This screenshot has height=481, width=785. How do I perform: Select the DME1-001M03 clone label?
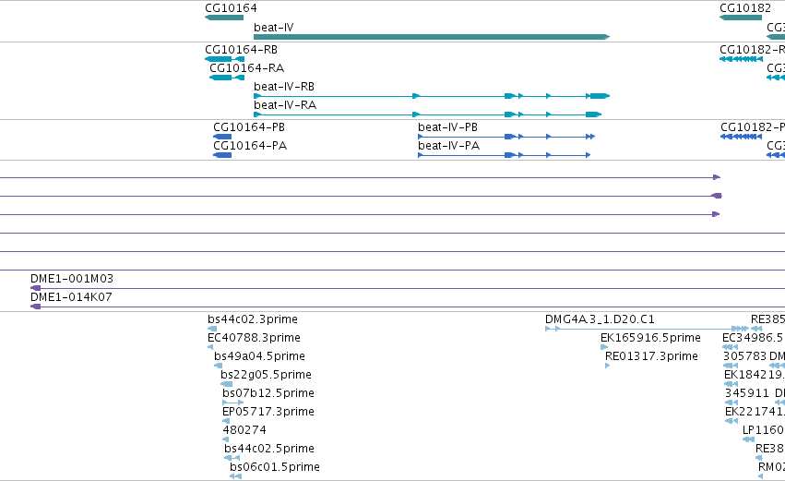click(72, 279)
